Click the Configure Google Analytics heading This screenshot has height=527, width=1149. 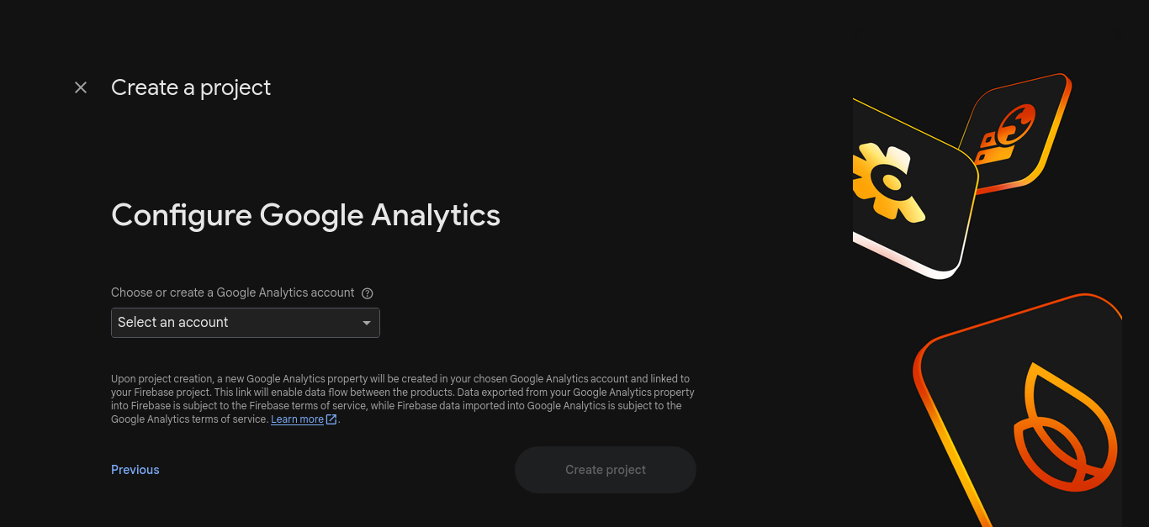click(x=305, y=215)
